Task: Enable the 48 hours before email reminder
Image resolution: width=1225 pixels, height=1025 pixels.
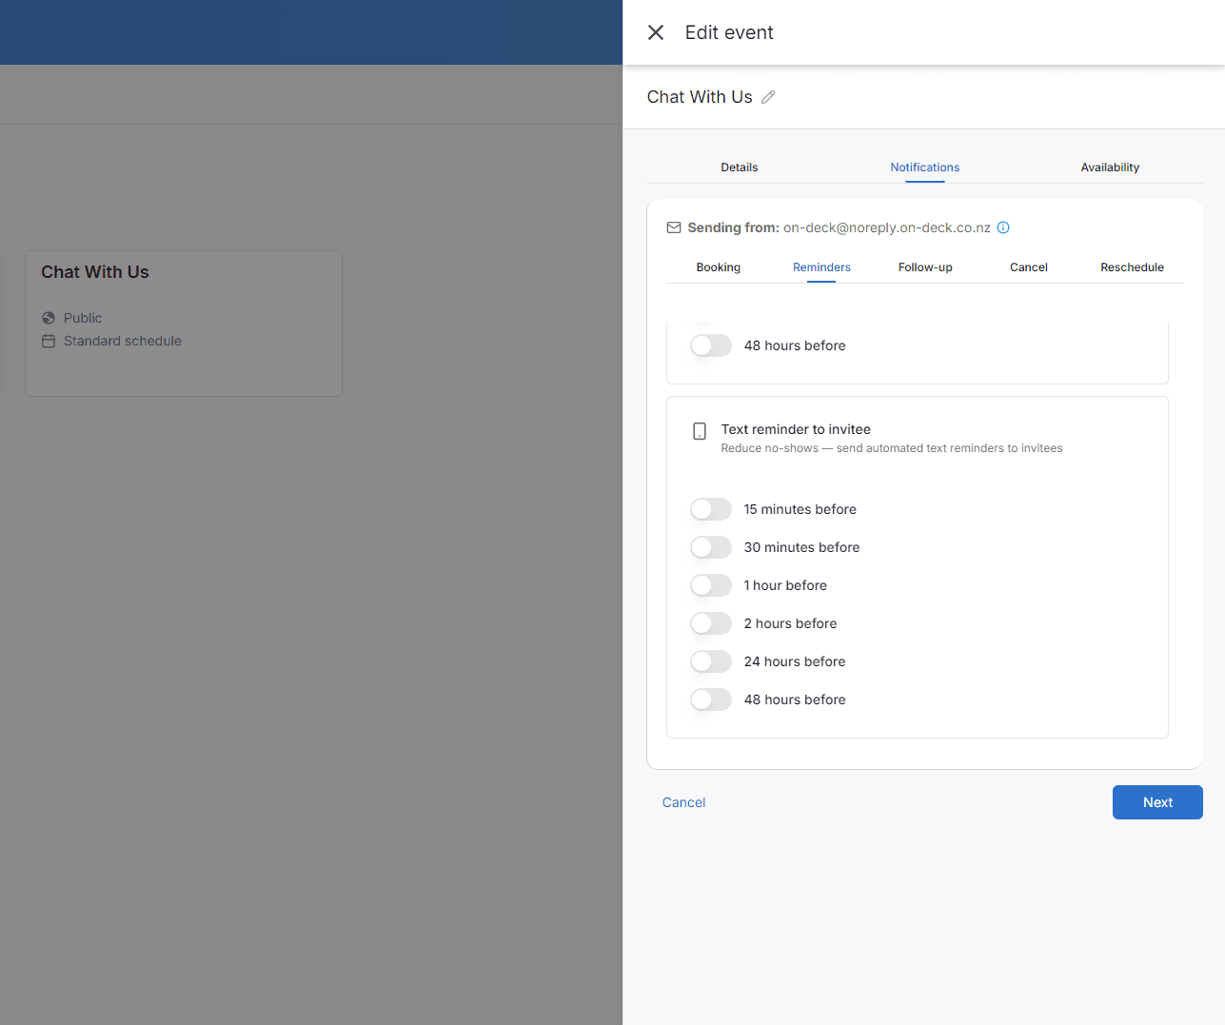Action: [710, 345]
